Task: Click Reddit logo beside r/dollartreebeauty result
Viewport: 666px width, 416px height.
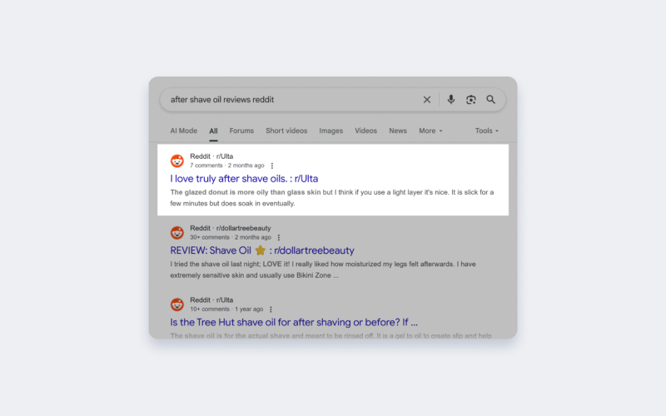Action: click(x=177, y=233)
